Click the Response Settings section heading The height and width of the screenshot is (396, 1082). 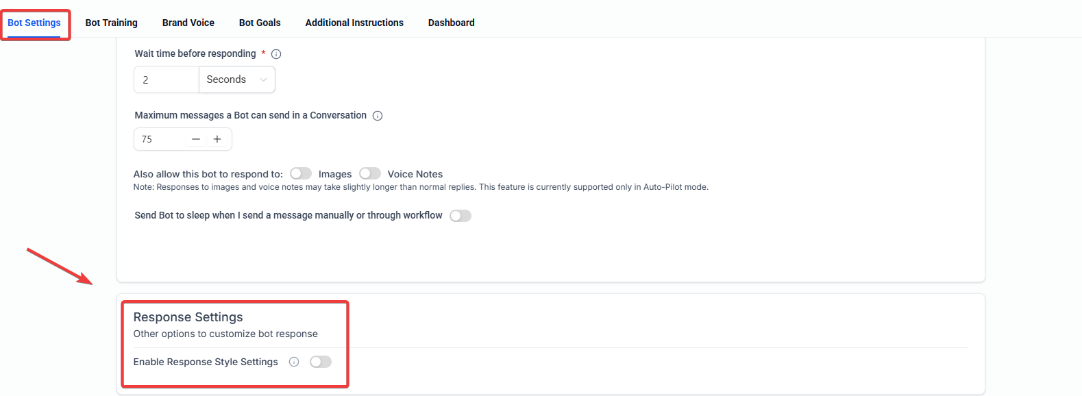pyautogui.click(x=188, y=317)
